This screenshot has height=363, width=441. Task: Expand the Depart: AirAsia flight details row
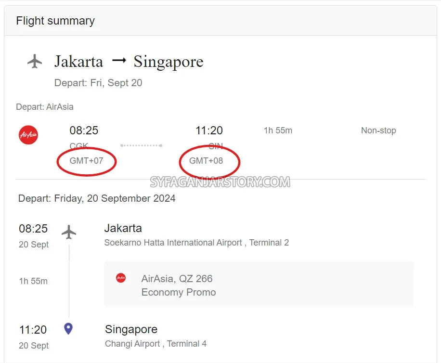tap(45, 106)
